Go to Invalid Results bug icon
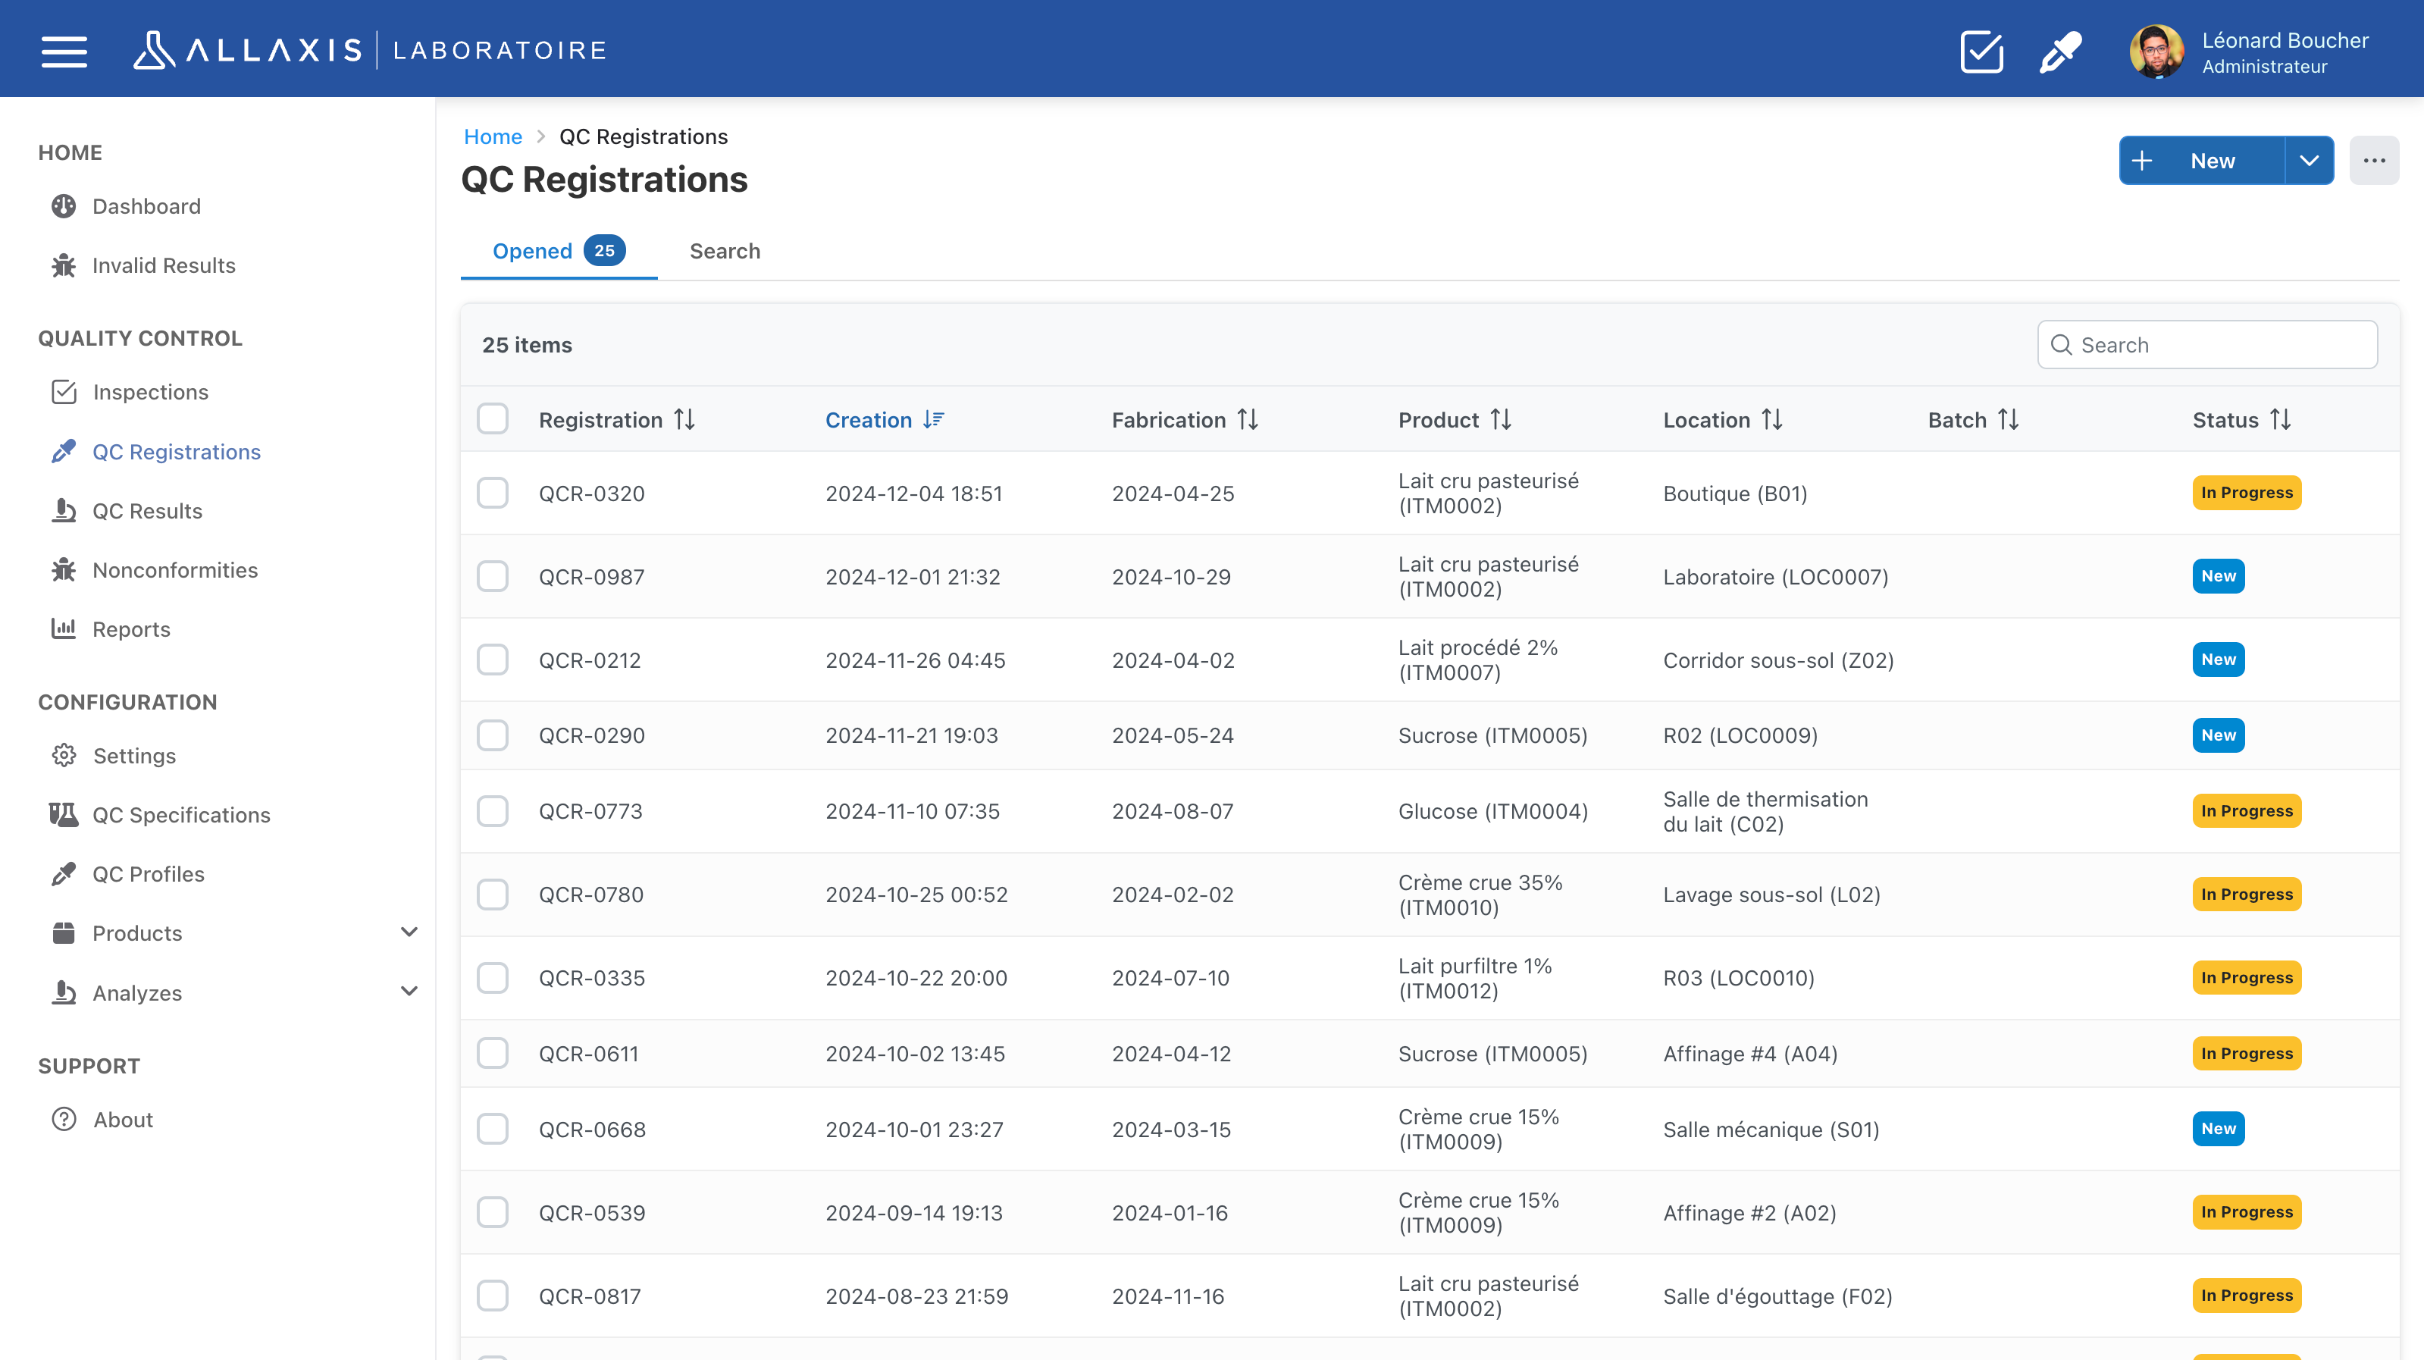Viewport: 2424px width, 1360px height. [x=64, y=265]
